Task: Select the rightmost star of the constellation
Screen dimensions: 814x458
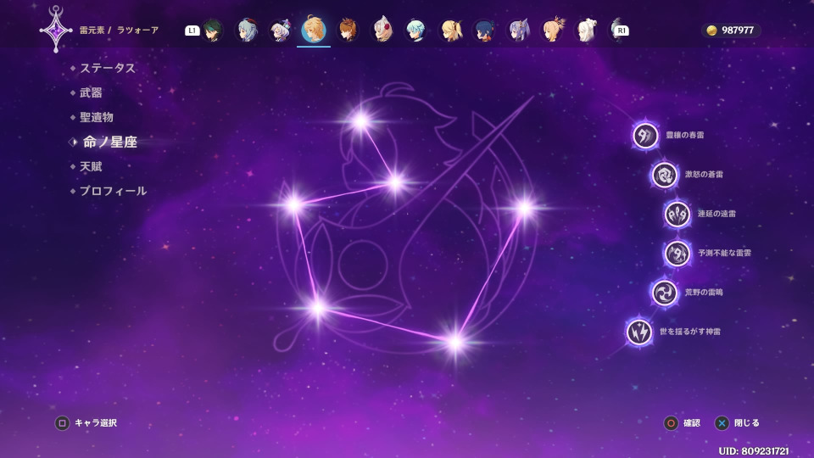Action: click(525, 209)
